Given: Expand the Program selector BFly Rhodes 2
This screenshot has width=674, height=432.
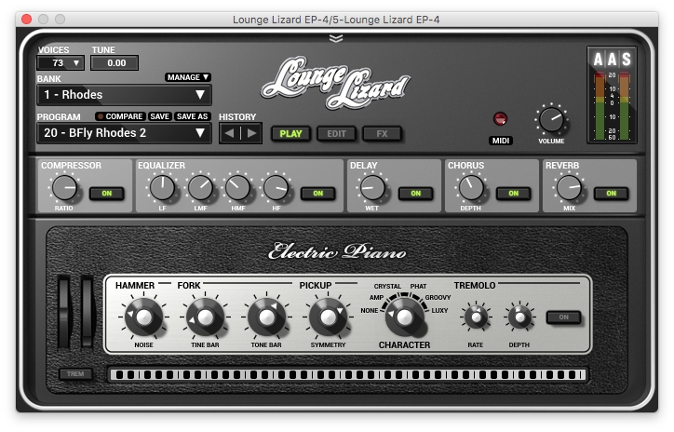Looking at the screenshot, I should click(124, 133).
